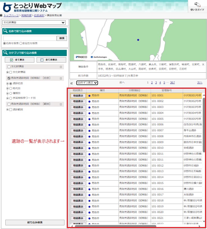Image resolution: width=207 pixels, height=229 pixels.
Task: Expand the 遺跡範囲 tree node
Action: coord(7,110)
